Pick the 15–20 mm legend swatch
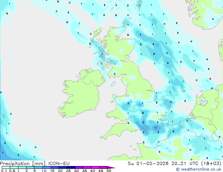 click(x=55, y=167)
